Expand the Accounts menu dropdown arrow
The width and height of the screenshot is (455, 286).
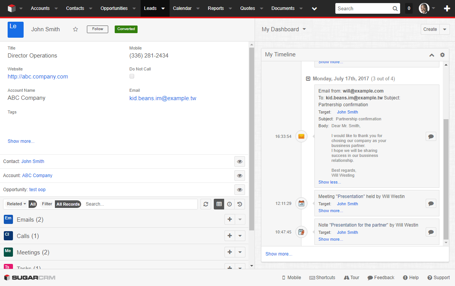click(x=56, y=8)
